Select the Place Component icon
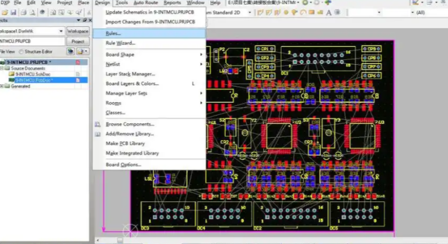 pos(337,12)
